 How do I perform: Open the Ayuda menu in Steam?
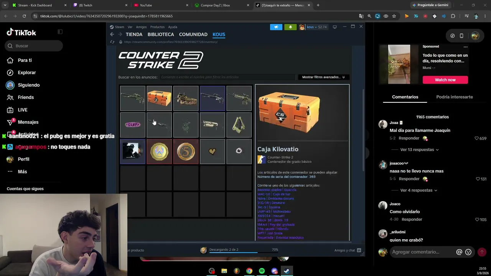[173, 27]
